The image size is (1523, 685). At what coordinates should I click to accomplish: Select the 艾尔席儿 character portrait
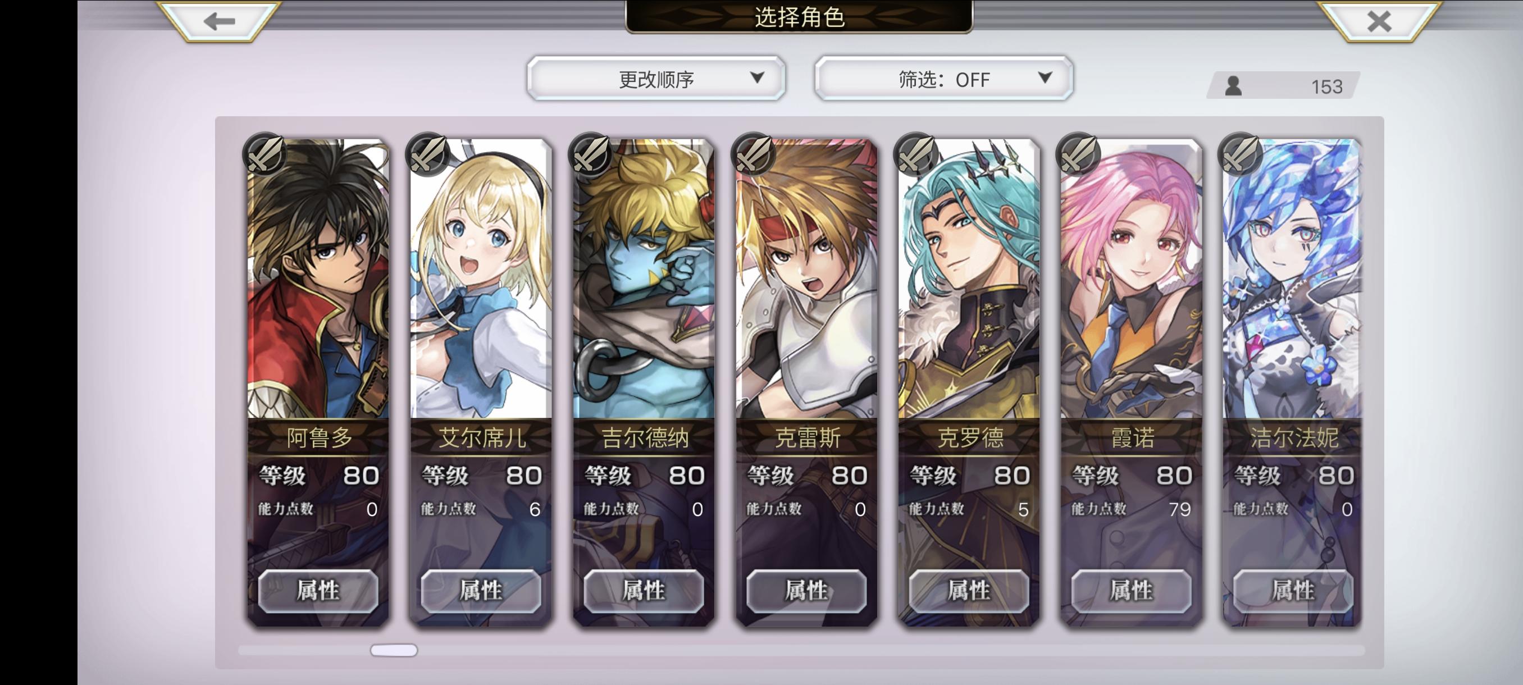481,279
